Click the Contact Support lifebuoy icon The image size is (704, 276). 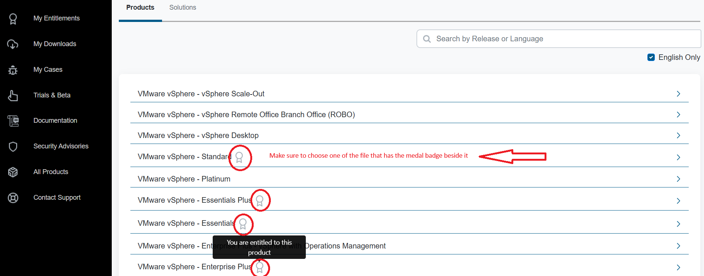(x=13, y=198)
